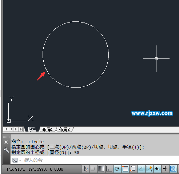Enable Ortho Mode in status bar
The width and height of the screenshot is (179, 174).
click(109, 169)
